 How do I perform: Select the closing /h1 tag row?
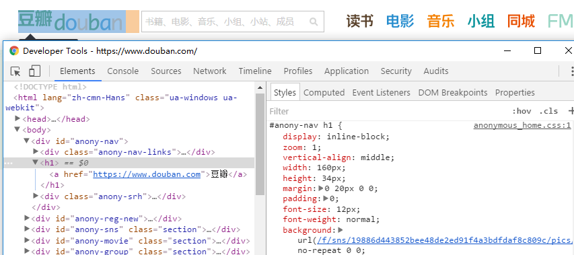click(x=52, y=185)
